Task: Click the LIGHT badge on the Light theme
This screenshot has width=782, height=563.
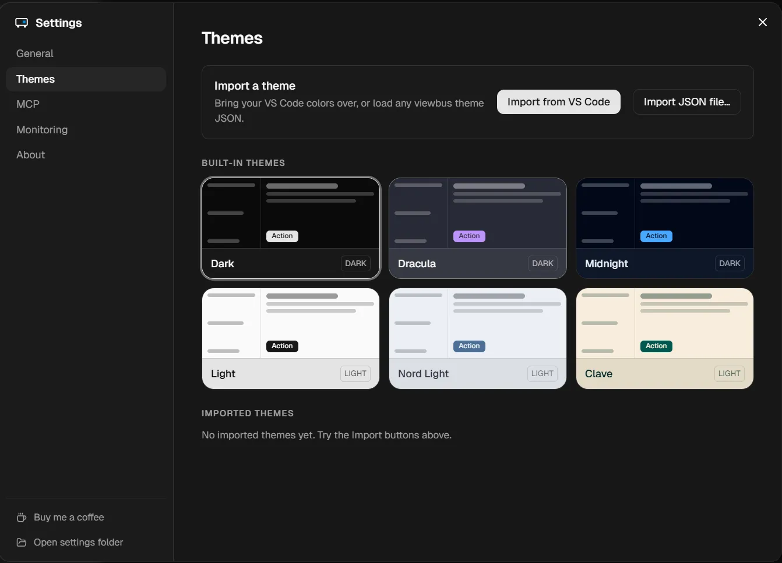Action: point(355,373)
